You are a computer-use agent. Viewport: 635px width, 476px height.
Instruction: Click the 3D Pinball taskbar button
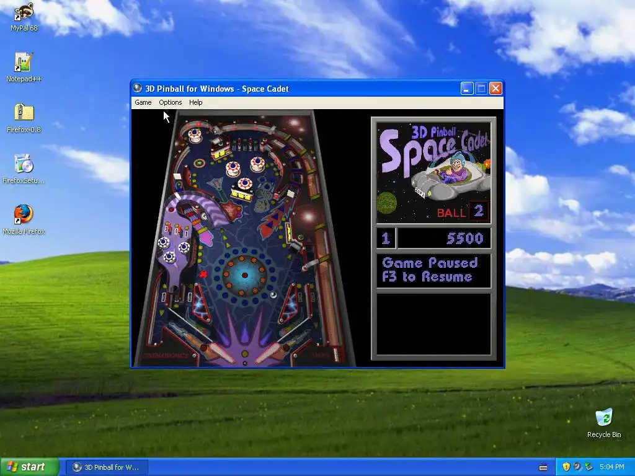pos(107,467)
